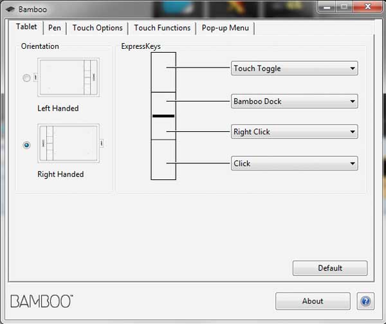
Task: Open the Bamboo Dock dropdown
Action: point(295,101)
